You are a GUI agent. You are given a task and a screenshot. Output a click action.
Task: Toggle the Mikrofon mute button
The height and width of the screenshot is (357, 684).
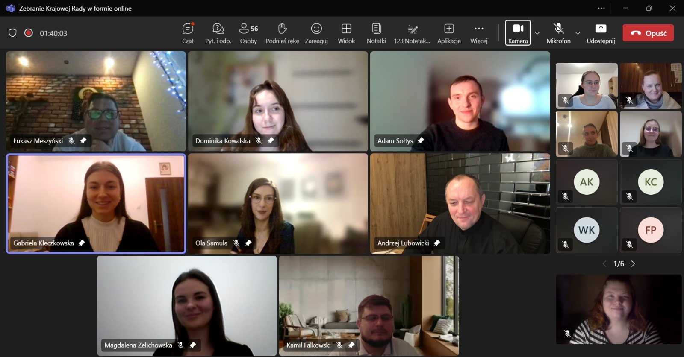558,33
